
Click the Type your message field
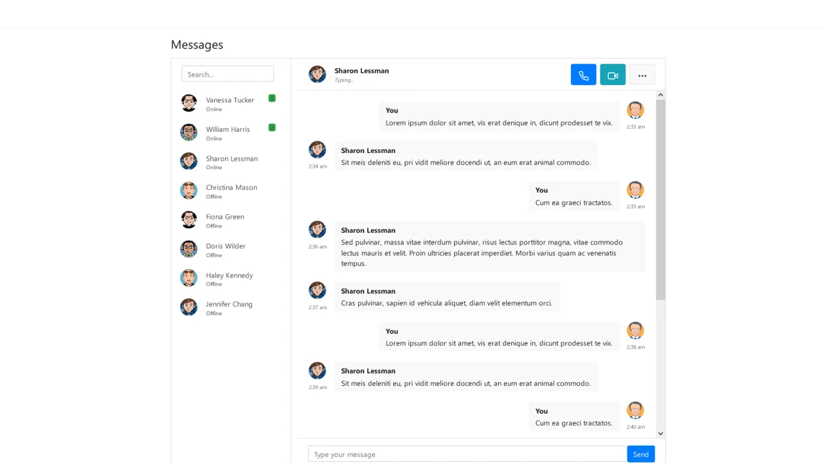pyautogui.click(x=467, y=454)
